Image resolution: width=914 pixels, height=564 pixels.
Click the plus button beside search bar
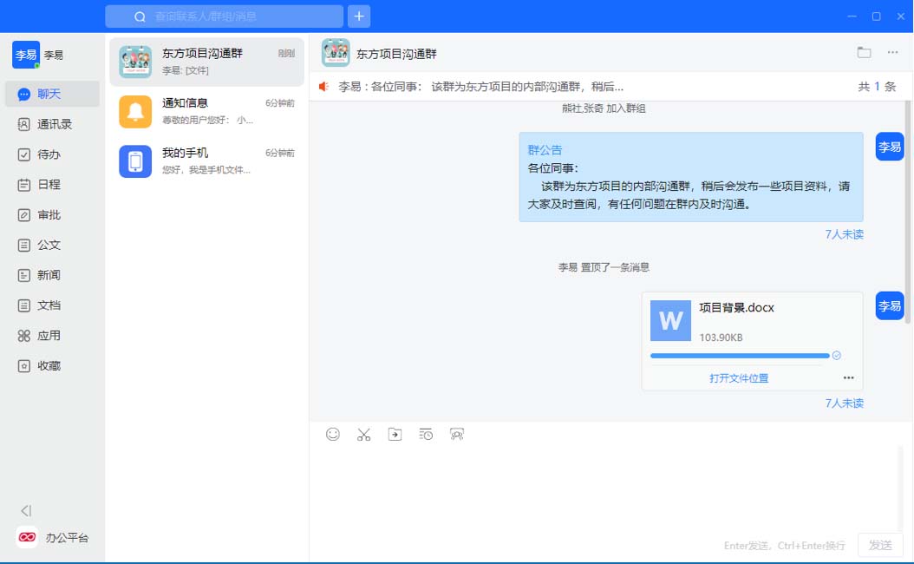(x=359, y=16)
